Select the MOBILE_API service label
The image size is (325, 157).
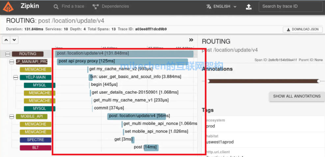(32, 116)
